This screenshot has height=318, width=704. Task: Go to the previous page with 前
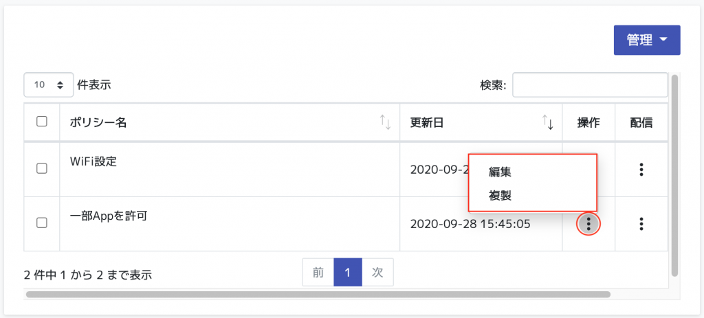tap(318, 272)
